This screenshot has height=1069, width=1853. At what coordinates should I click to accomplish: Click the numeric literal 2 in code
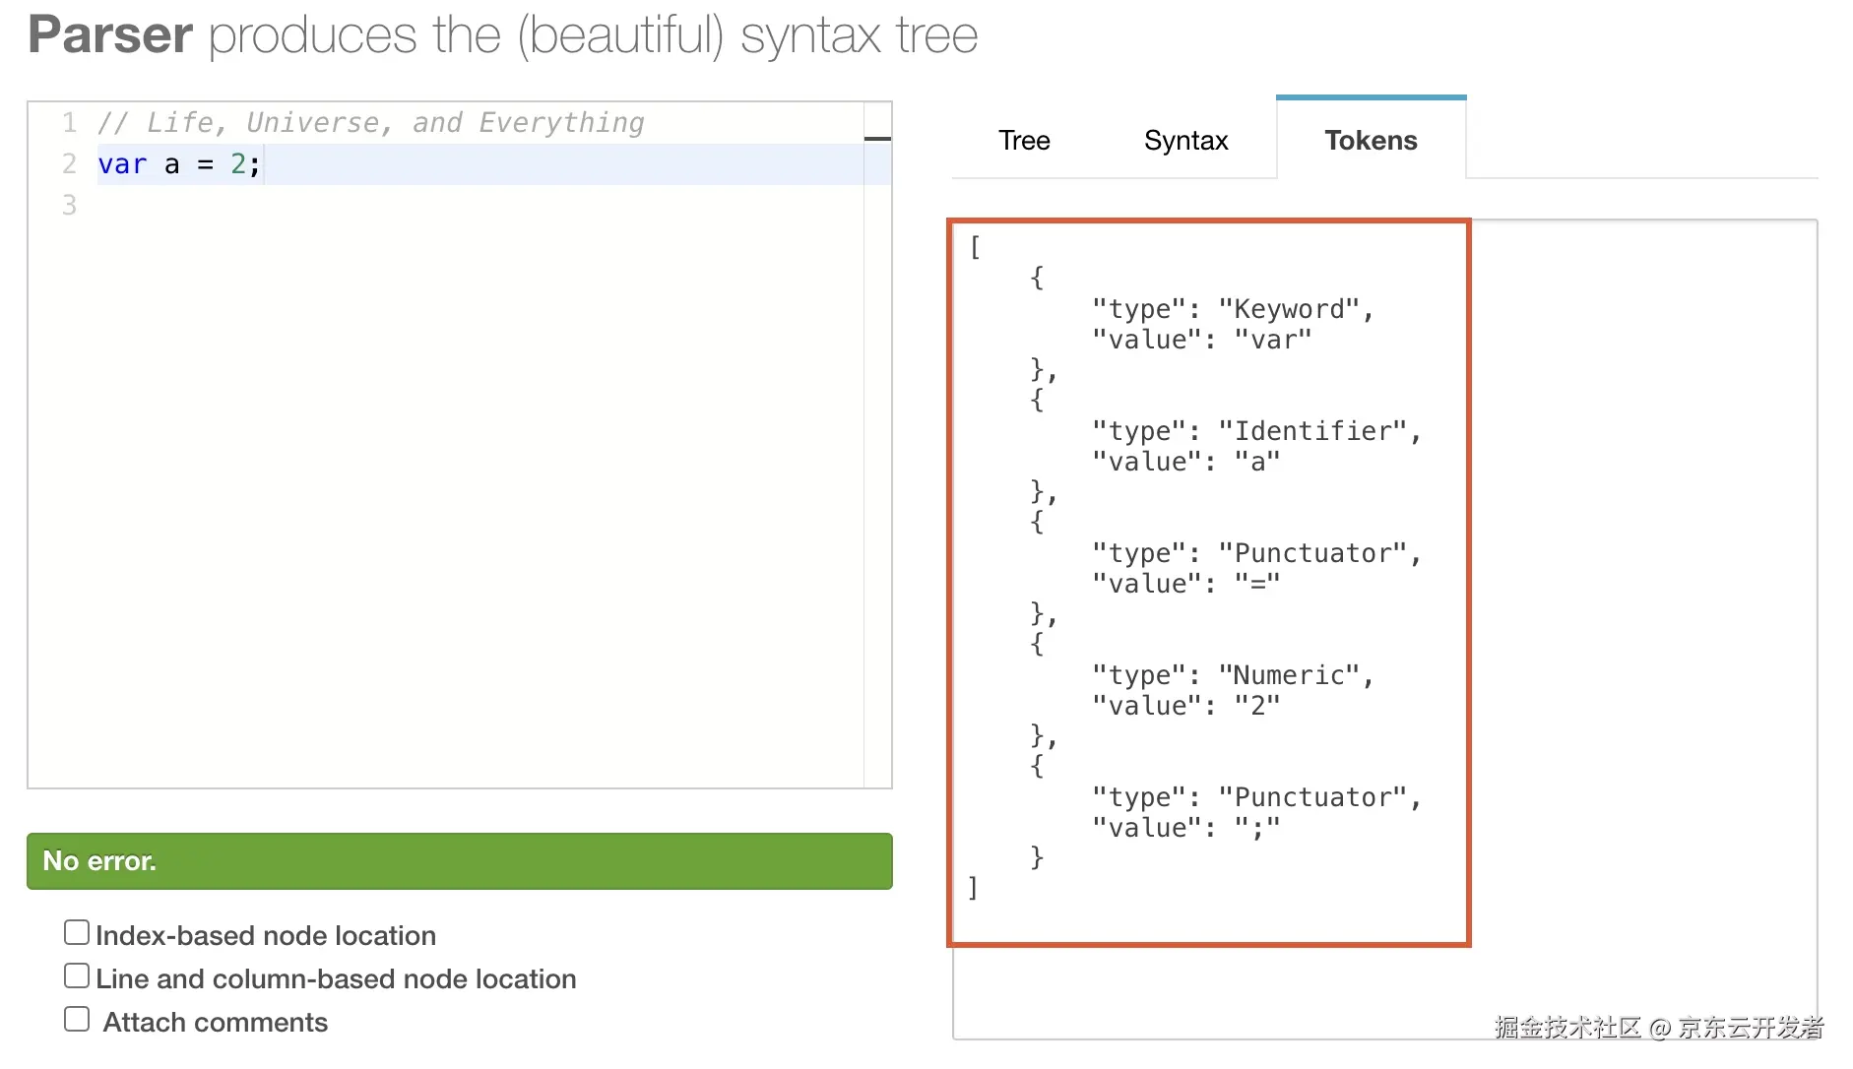tap(238, 164)
